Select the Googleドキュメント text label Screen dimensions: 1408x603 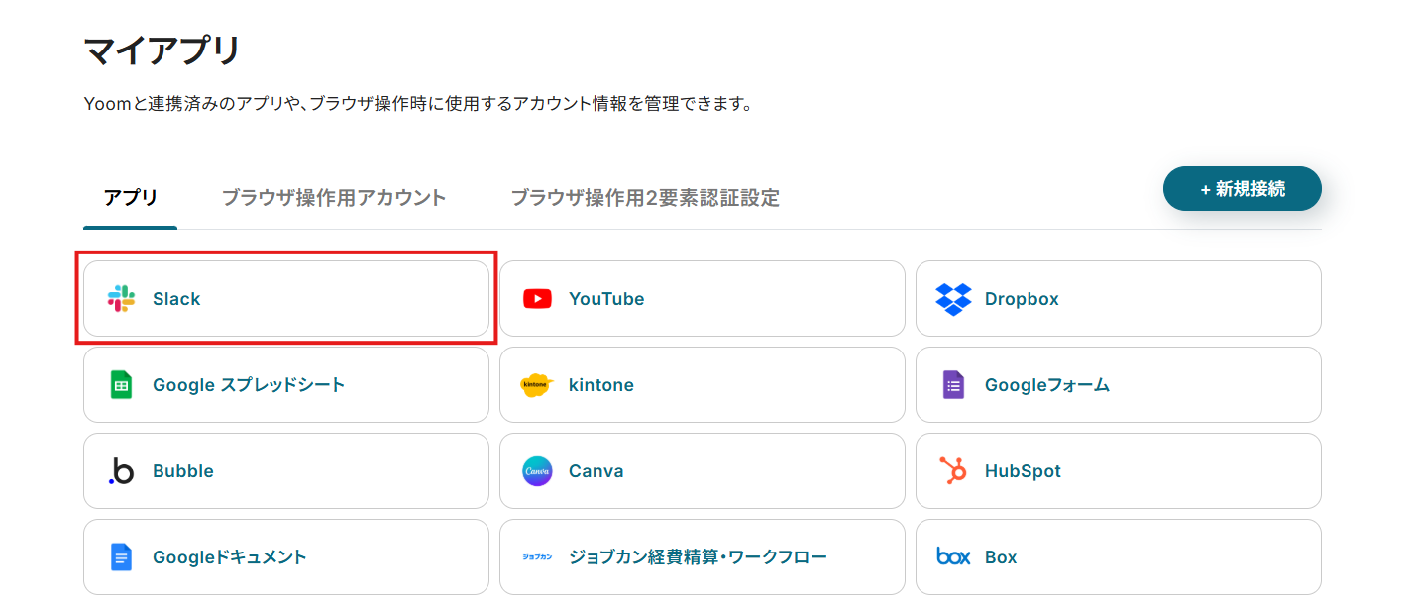click(x=230, y=557)
